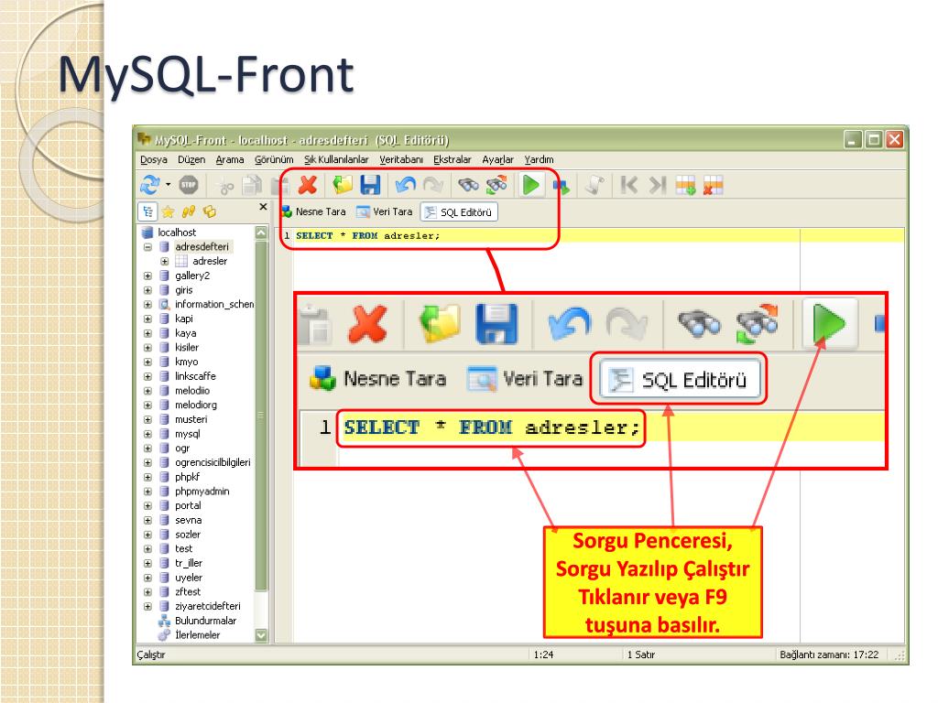Image resolution: width=938 pixels, height=703 pixels.
Task: Click the Refresh icon in the toolbar
Action: (149, 185)
